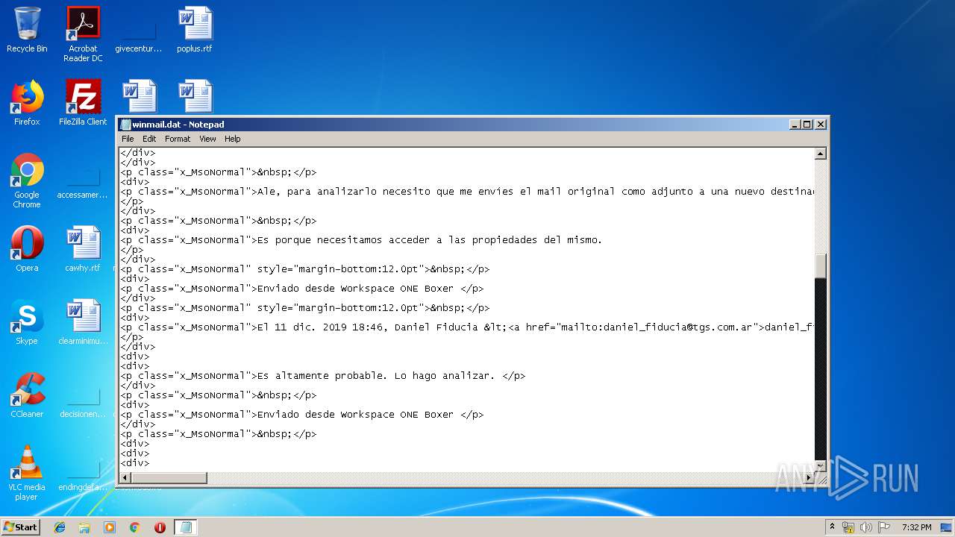The image size is (955, 537).
Task: Open the Help menu in Notepad
Action: 233,139
